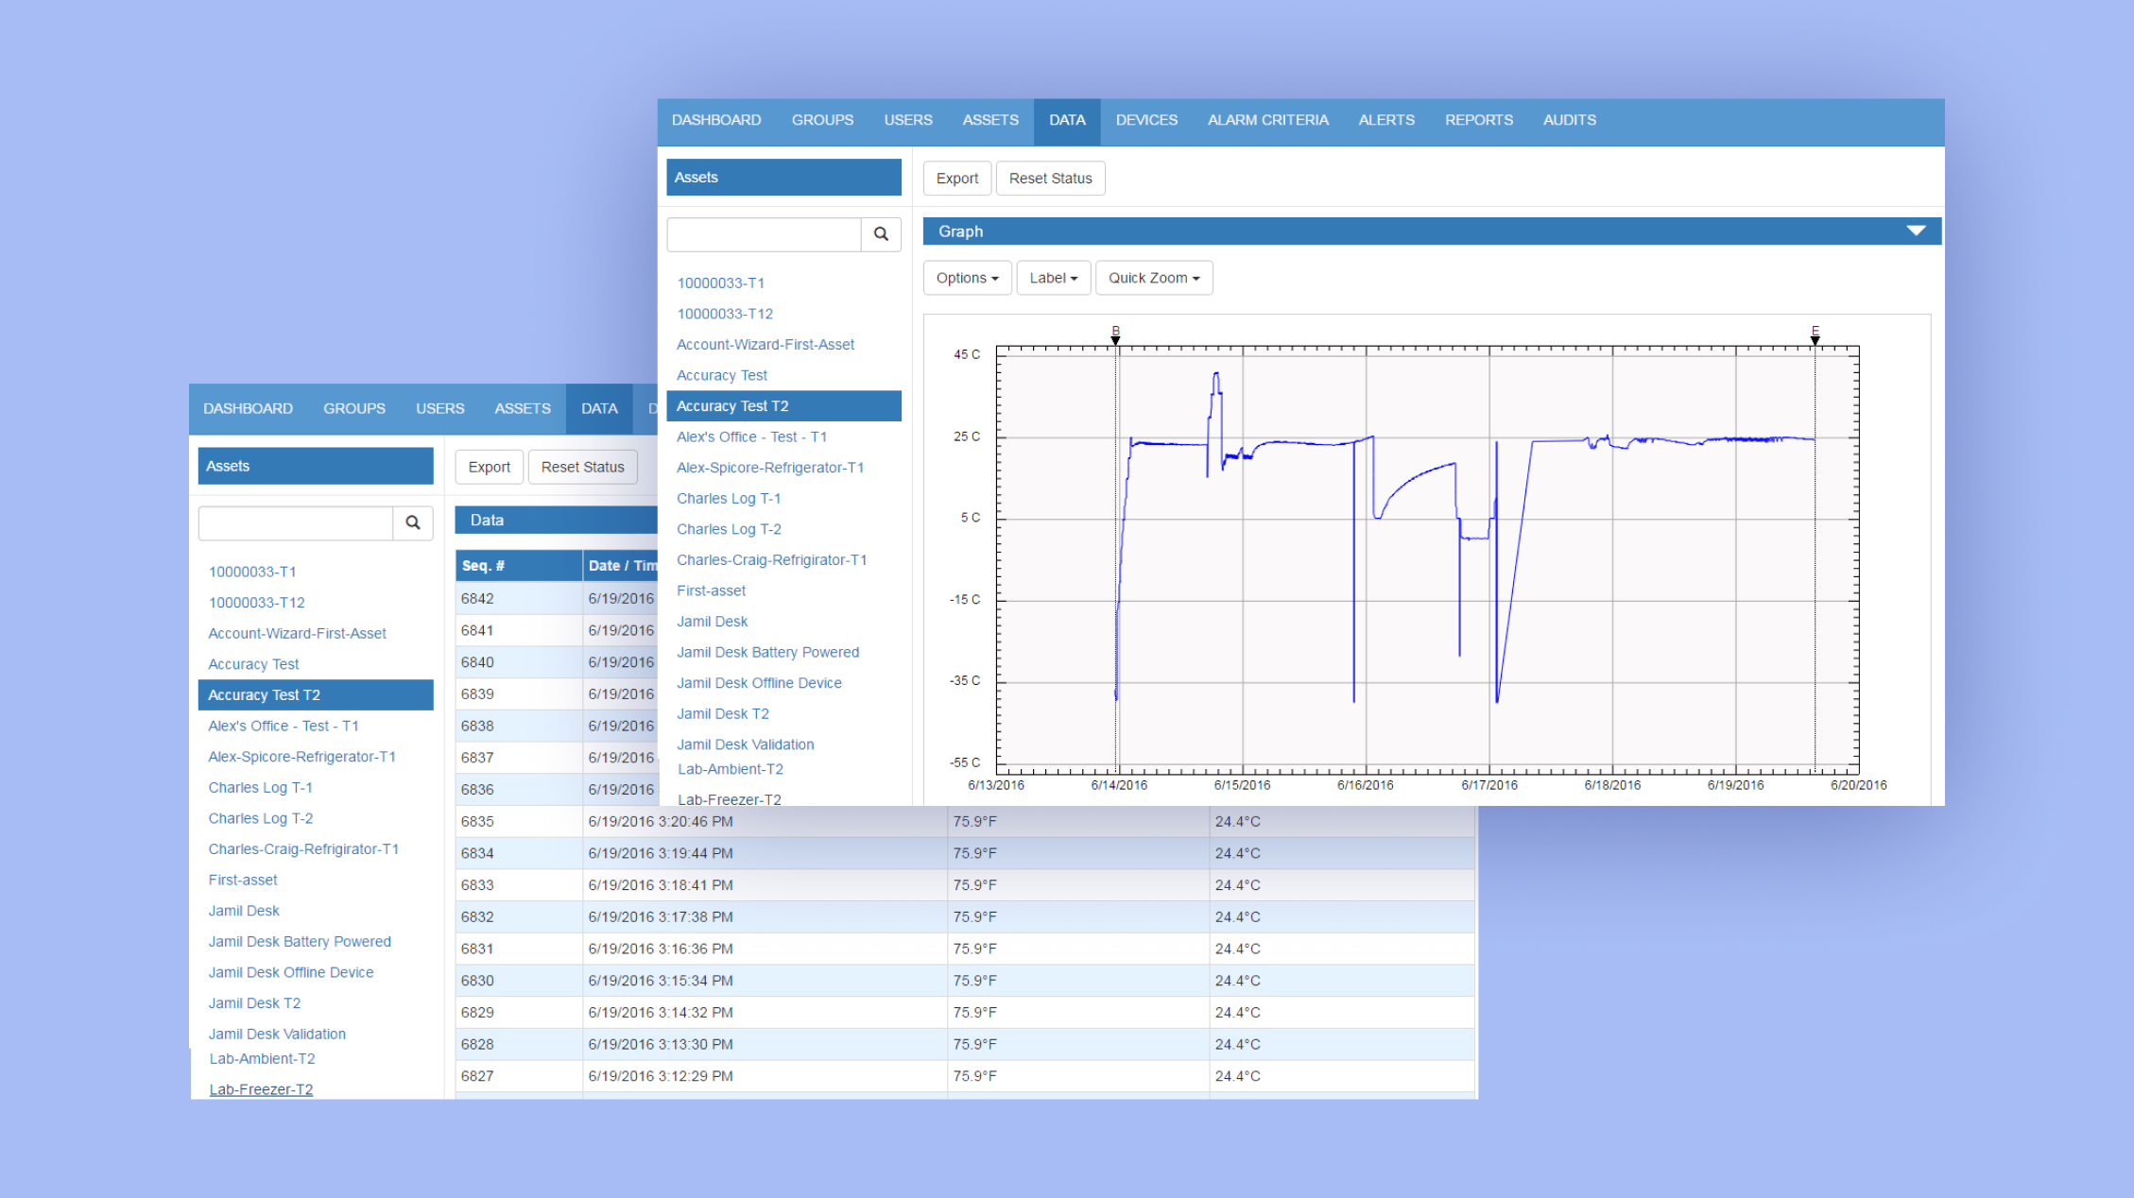Open the Quick Zoom dropdown
Viewport: 2134px width, 1198px height.
coord(1153,278)
